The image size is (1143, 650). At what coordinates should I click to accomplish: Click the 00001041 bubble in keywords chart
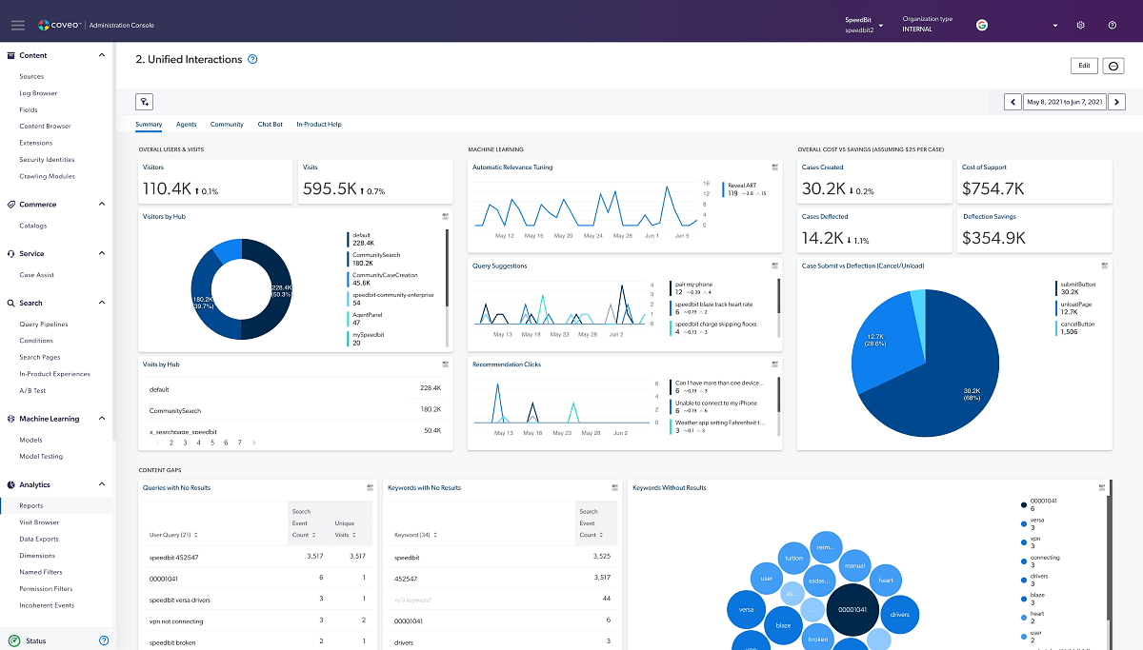coord(853,610)
